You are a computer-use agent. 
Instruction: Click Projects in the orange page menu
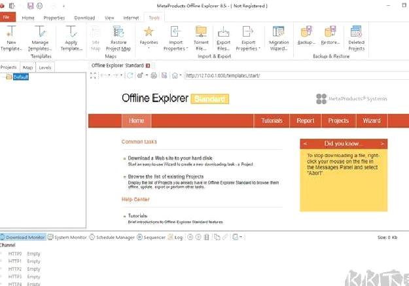(338, 120)
